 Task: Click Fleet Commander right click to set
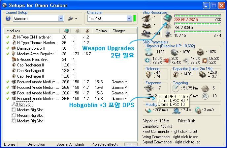tap(170, 132)
